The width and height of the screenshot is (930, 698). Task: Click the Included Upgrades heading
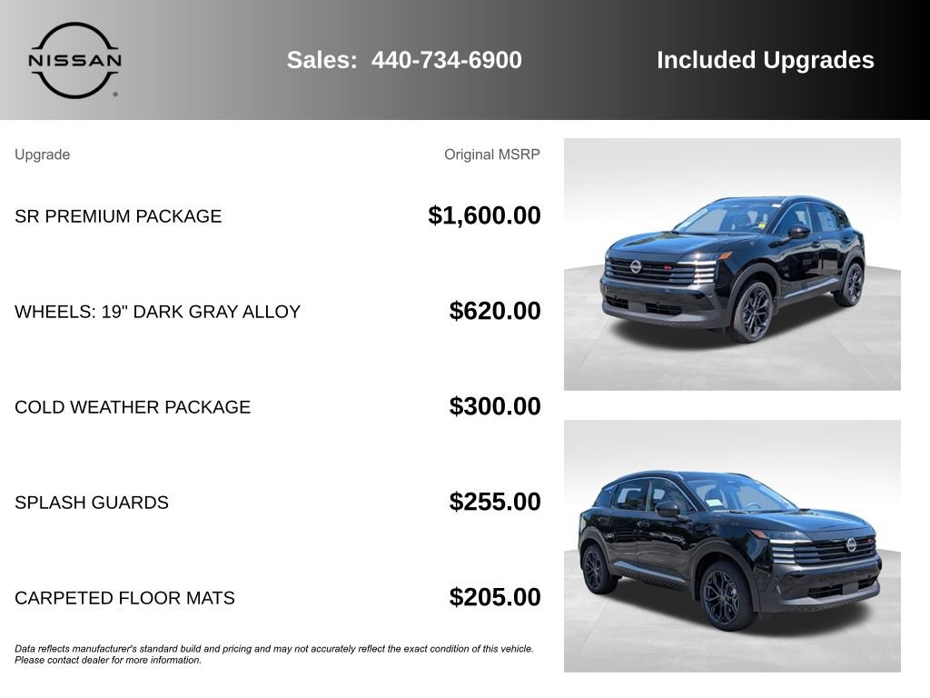(x=765, y=60)
